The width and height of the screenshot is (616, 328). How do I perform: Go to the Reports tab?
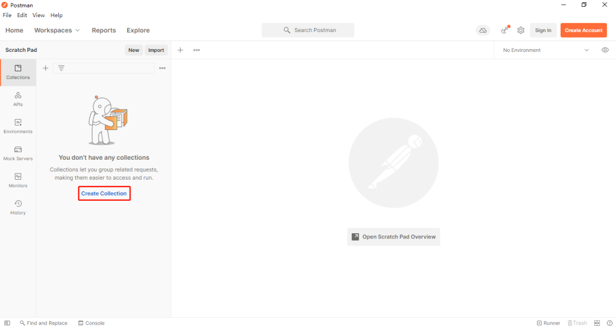tap(104, 30)
